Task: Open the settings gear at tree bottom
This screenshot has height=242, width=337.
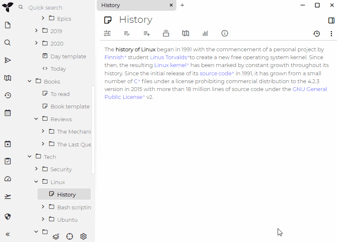Action: pyautogui.click(x=83, y=236)
